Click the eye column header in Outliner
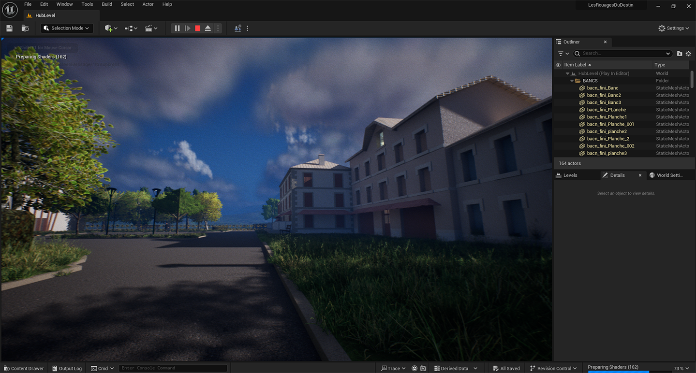The width and height of the screenshot is (696, 373). click(x=558, y=64)
